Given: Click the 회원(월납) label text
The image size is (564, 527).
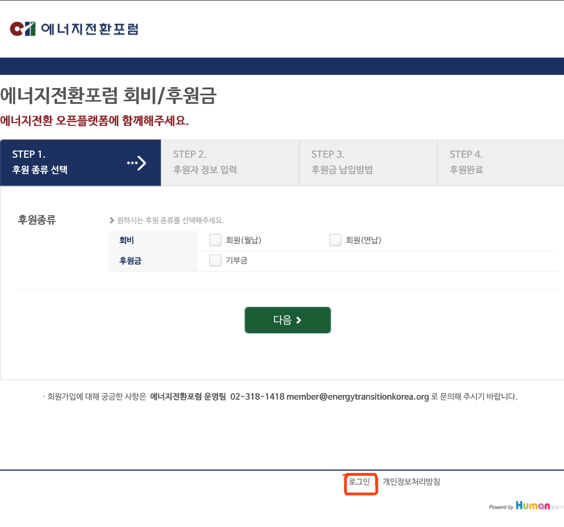Looking at the screenshot, I should click(244, 240).
